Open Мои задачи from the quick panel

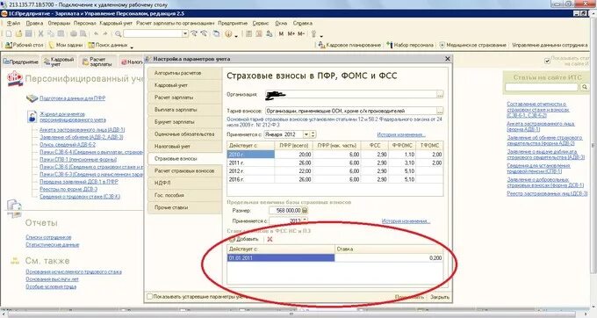66,45
